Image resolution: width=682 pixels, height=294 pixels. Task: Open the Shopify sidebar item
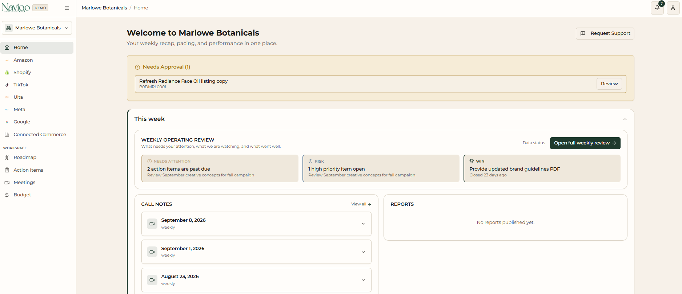pyautogui.click(x=37, y=73)
